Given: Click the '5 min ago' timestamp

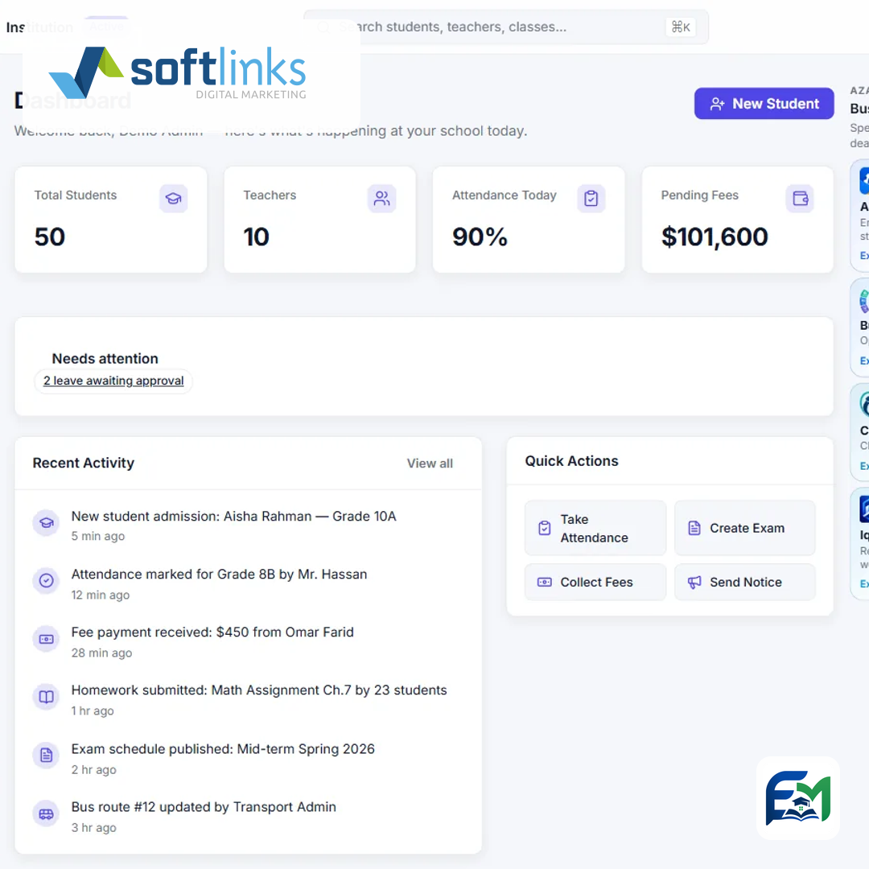Looking at the screenshot, I should [98, 537].
